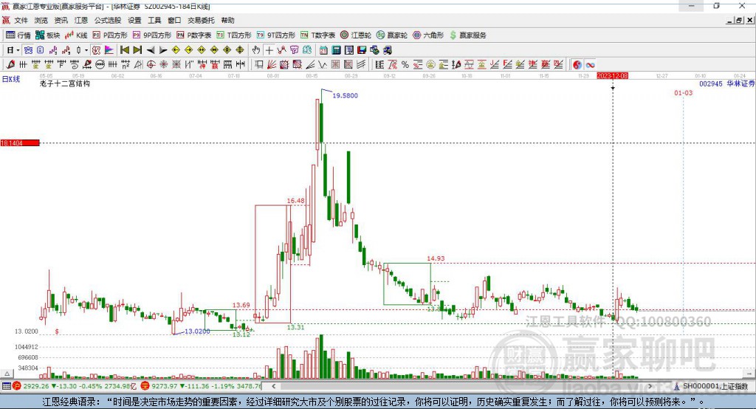This screenshot has width=756, height=409.
Task: Step chart right with black right arrow
Action: point(163,50)
